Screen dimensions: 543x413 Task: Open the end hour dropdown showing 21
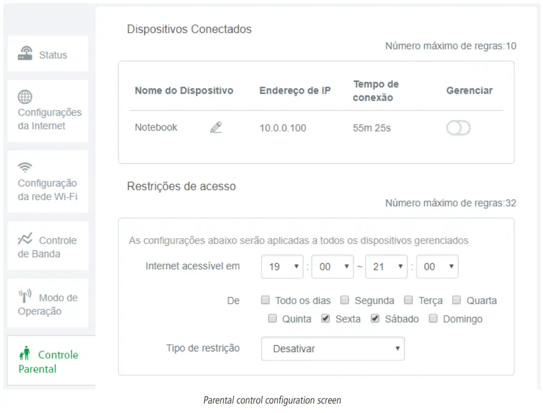(386, 266)
